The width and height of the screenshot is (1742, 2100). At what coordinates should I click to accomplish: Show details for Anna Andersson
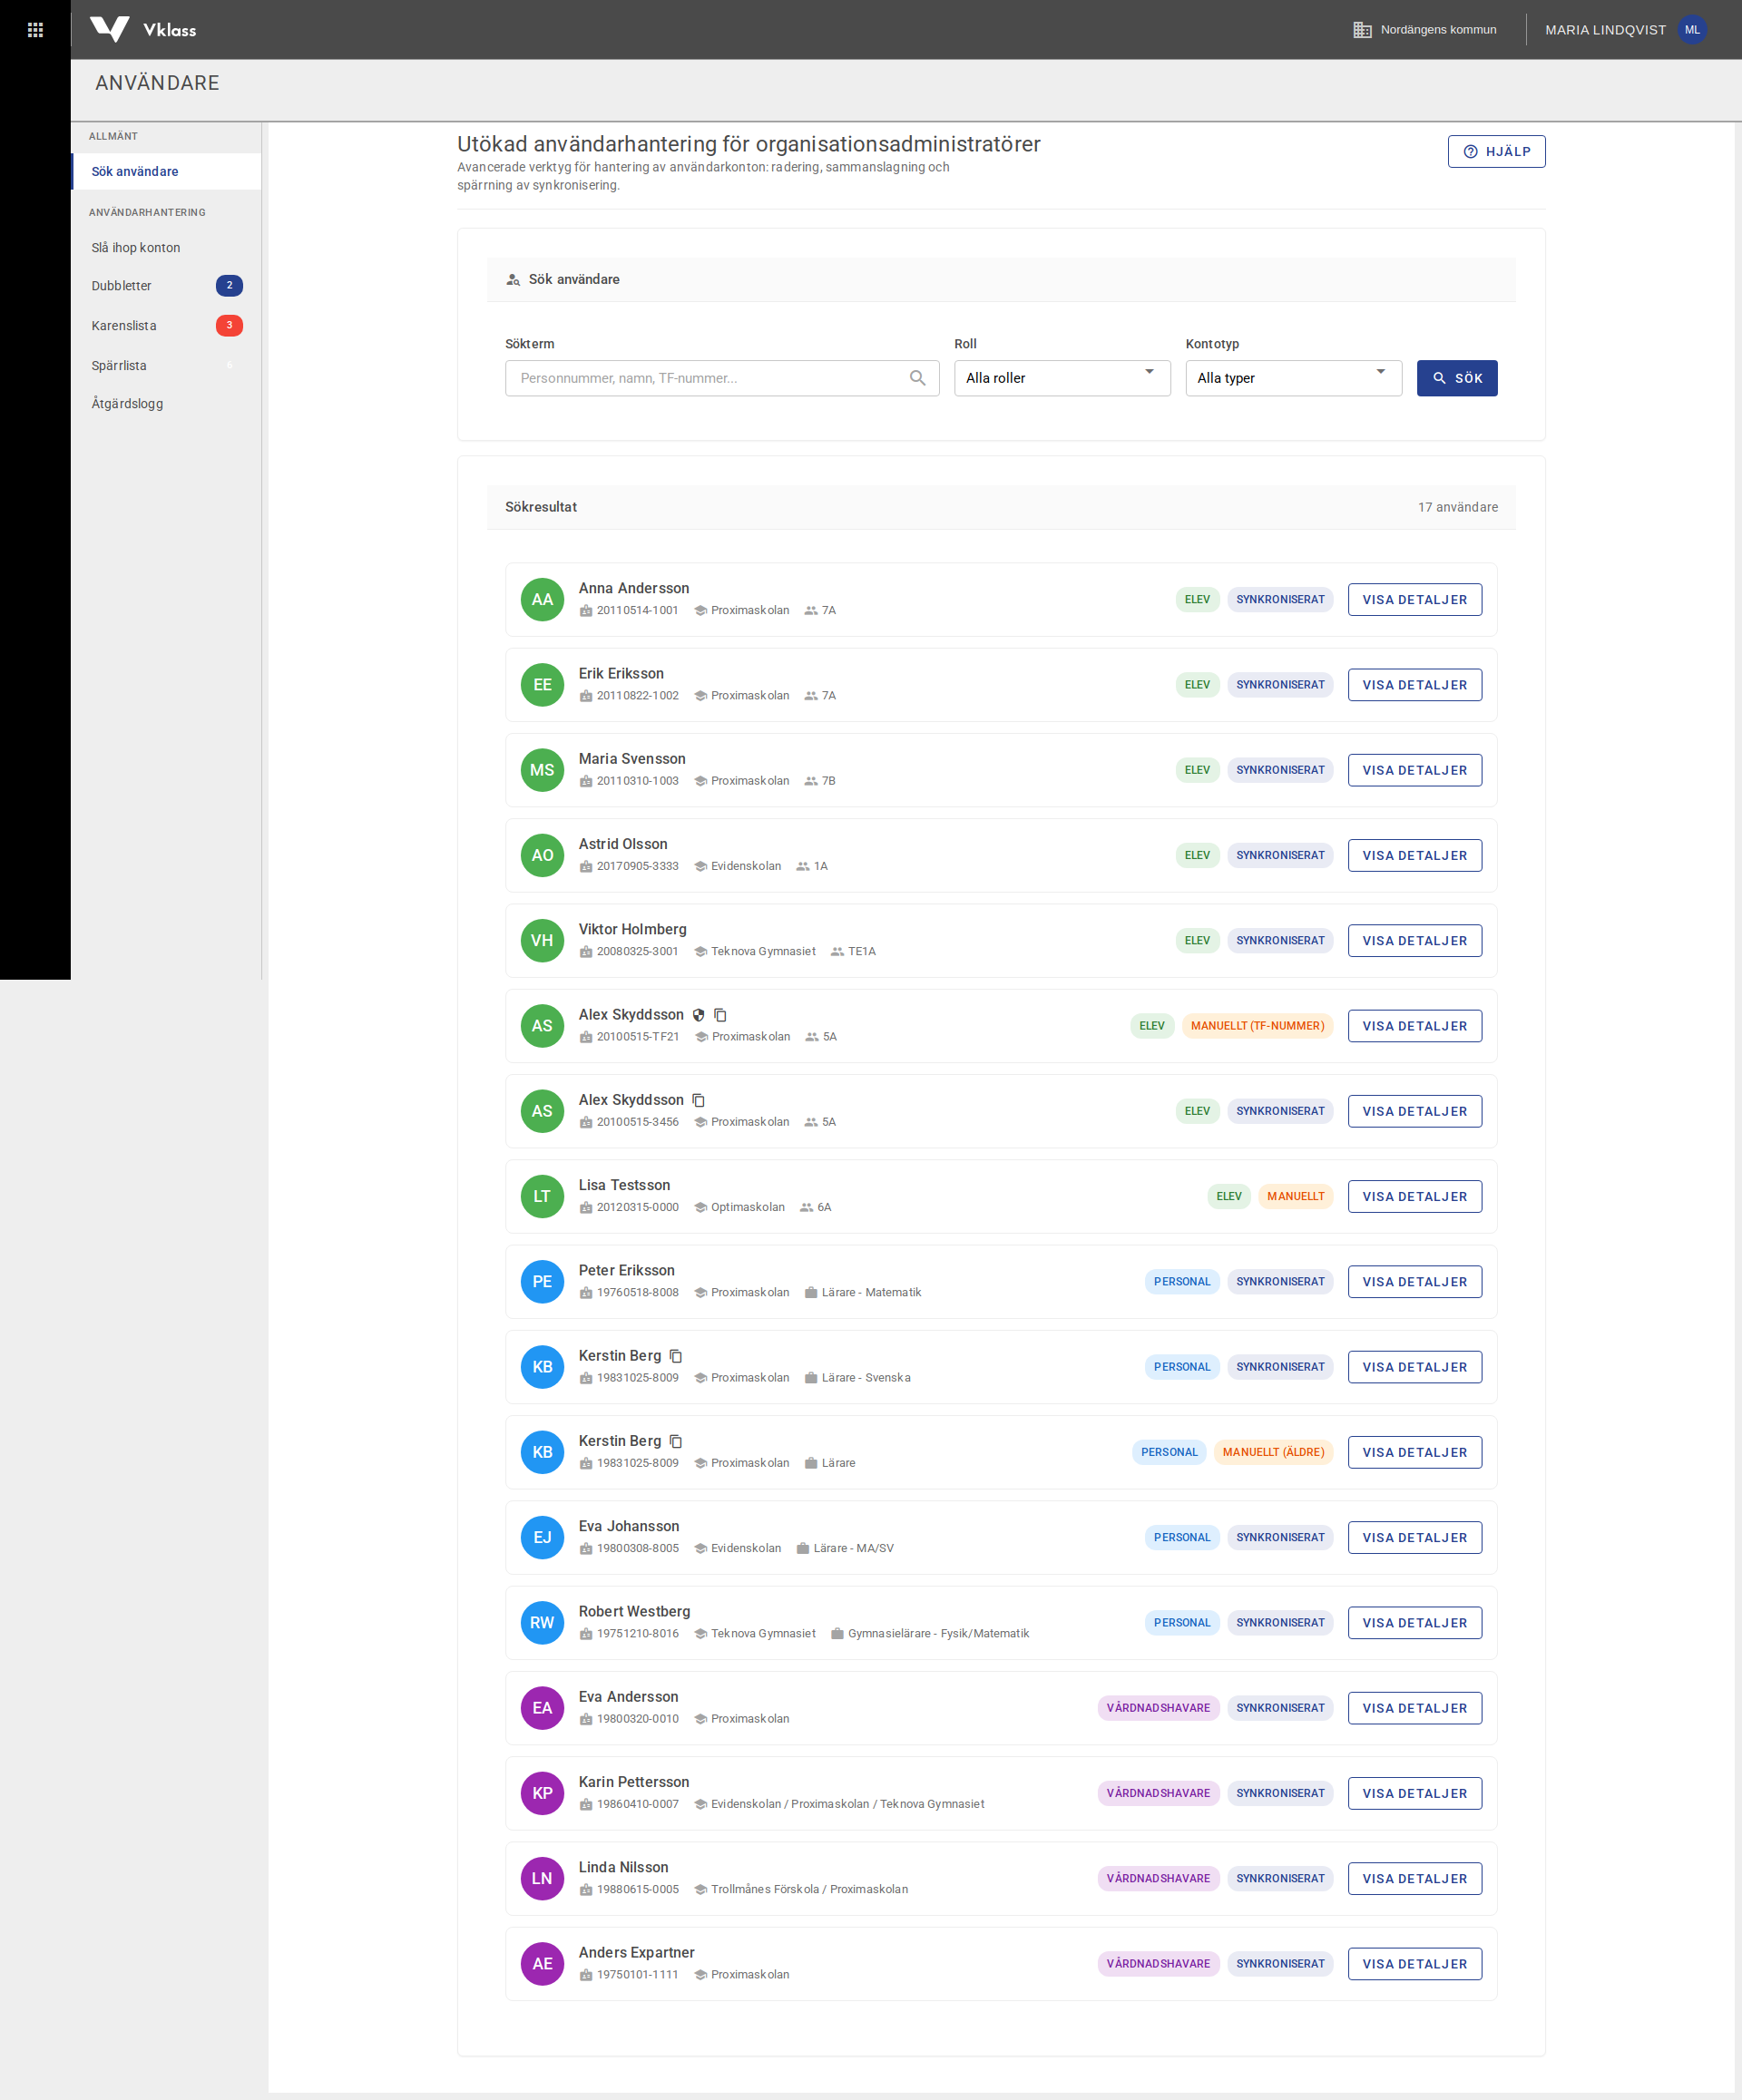tap(1415, 599)
